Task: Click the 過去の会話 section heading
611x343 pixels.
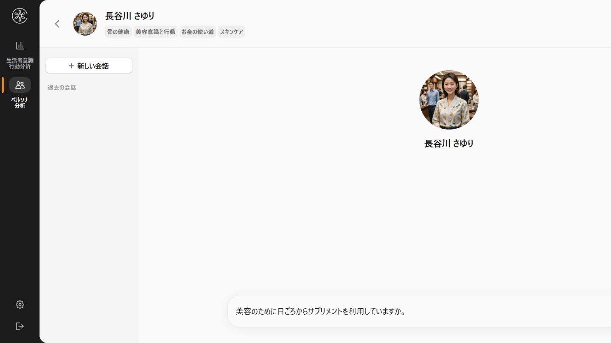Action: tap(62, 88)
